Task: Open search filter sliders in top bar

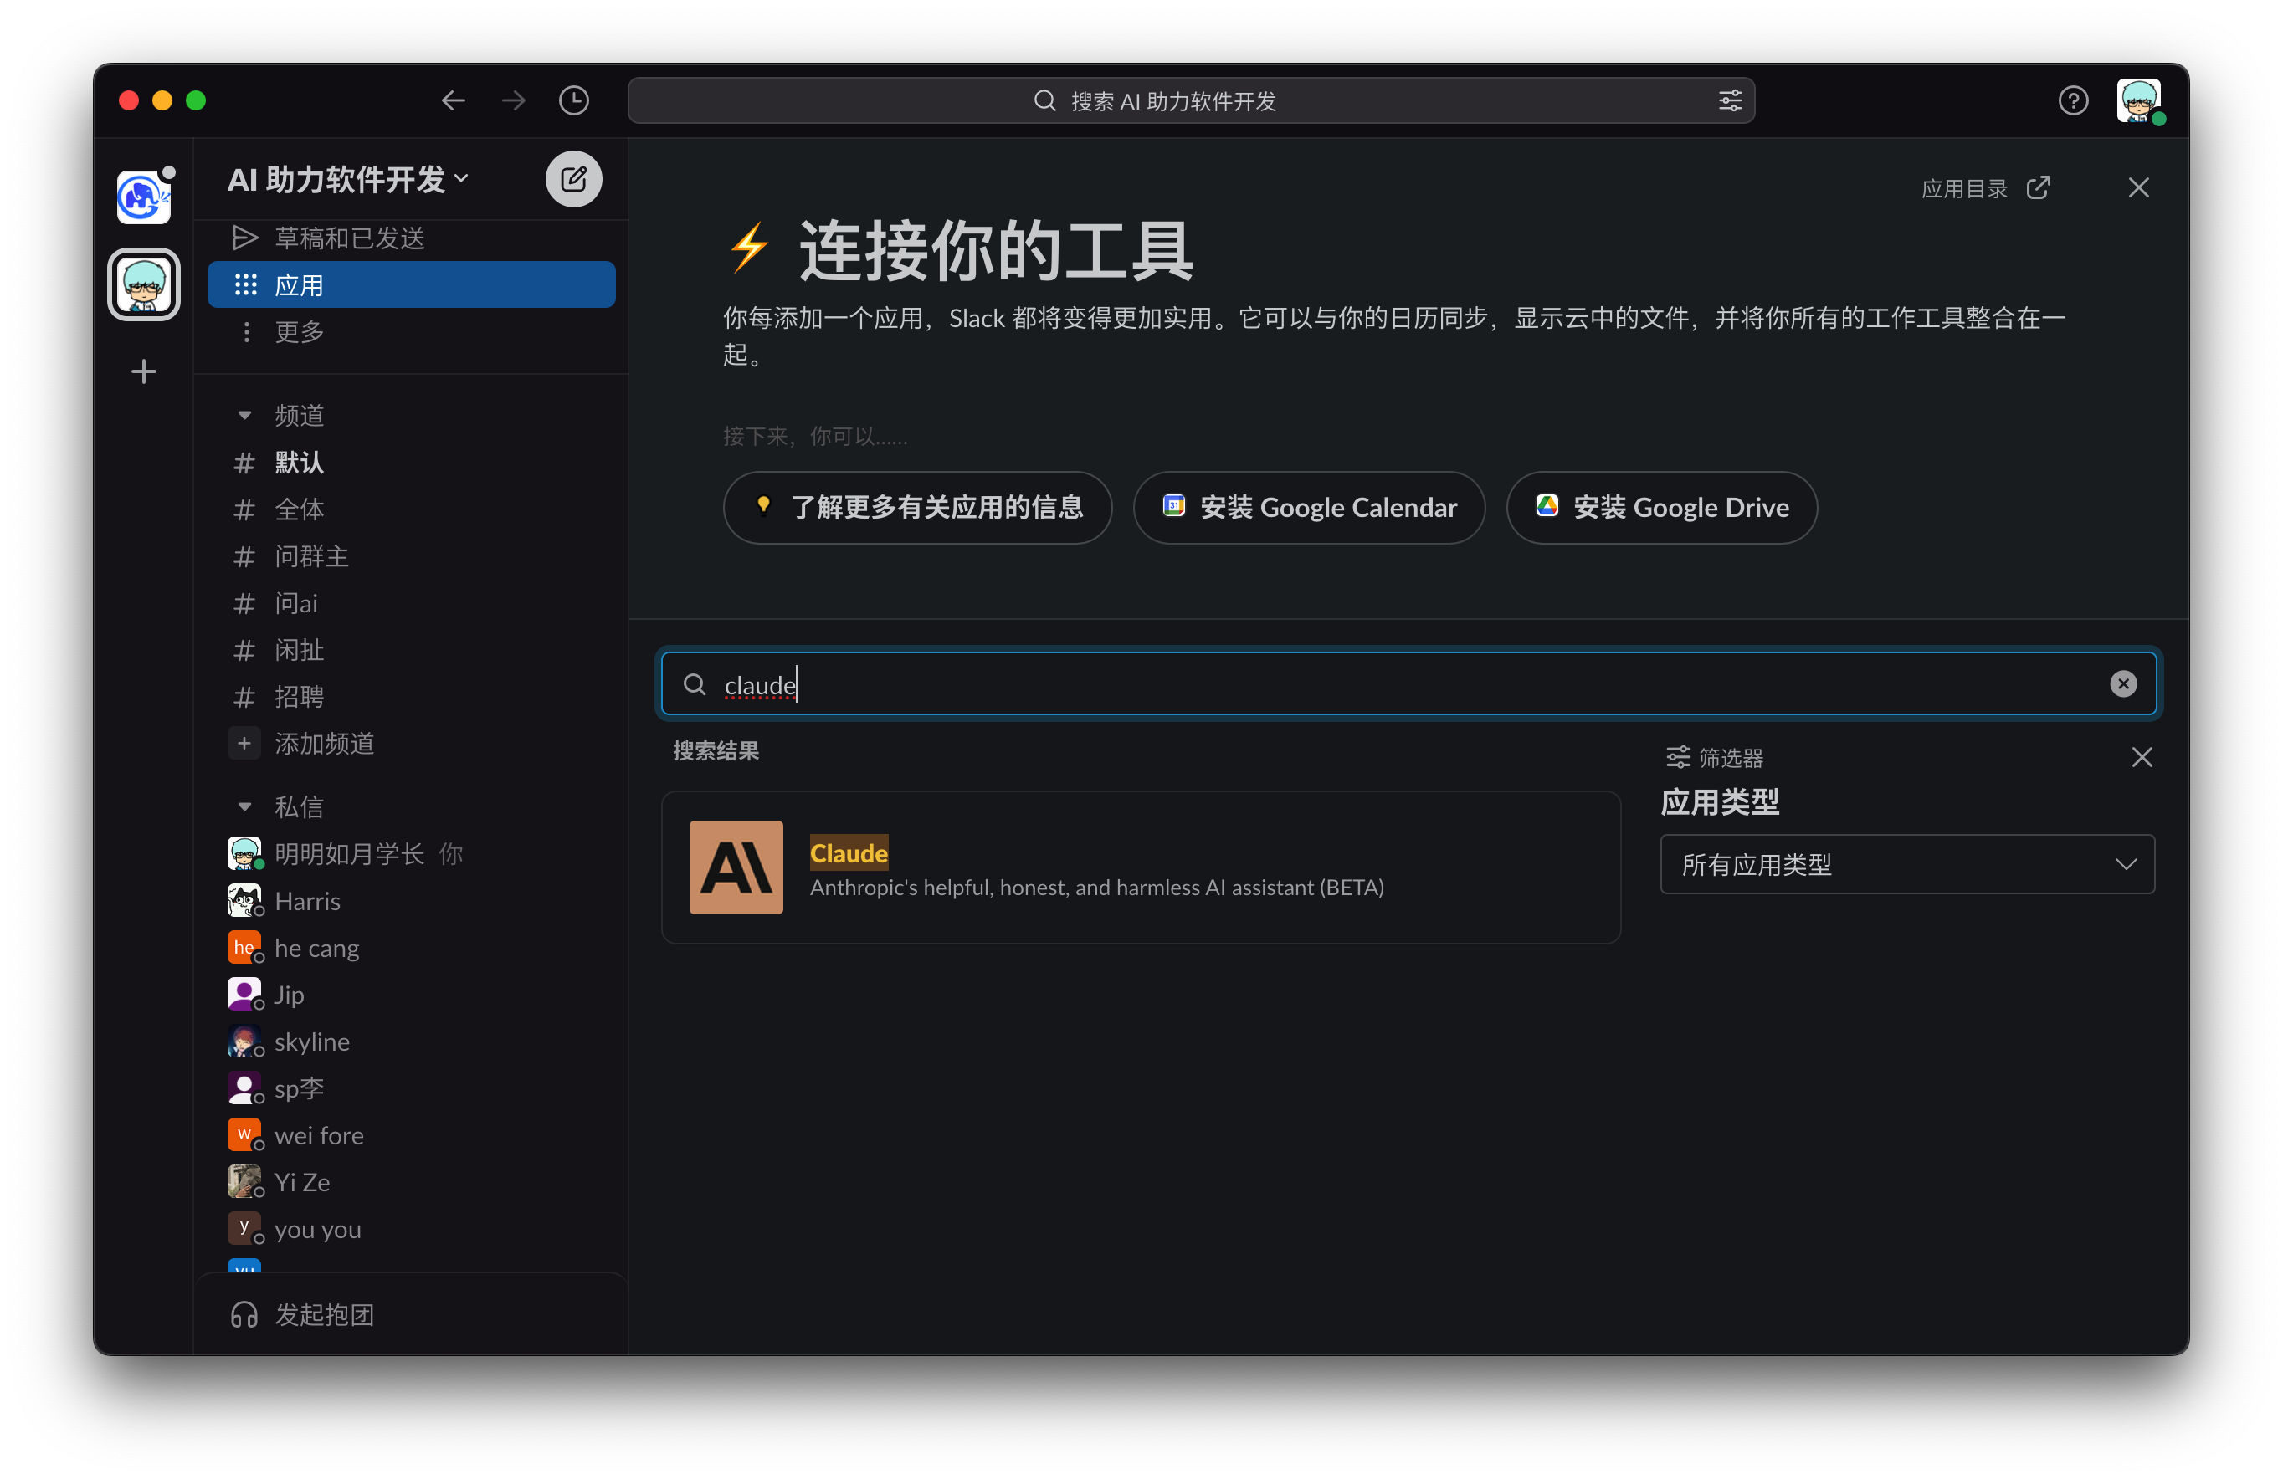Action: (1730, 100)
